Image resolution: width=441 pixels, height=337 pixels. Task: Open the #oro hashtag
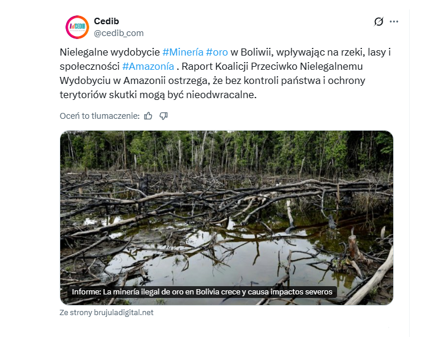(217, 52)
